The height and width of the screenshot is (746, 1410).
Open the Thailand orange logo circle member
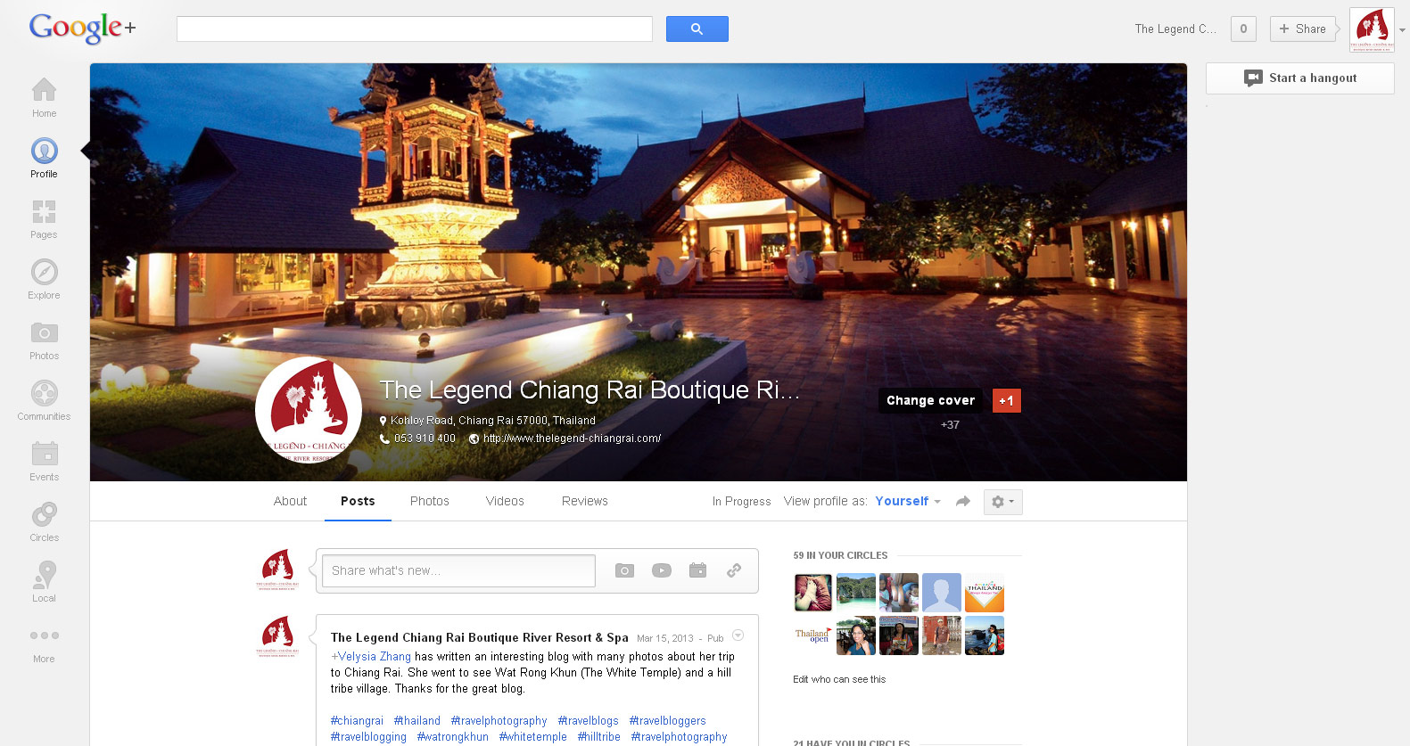[x=985, y=593]
